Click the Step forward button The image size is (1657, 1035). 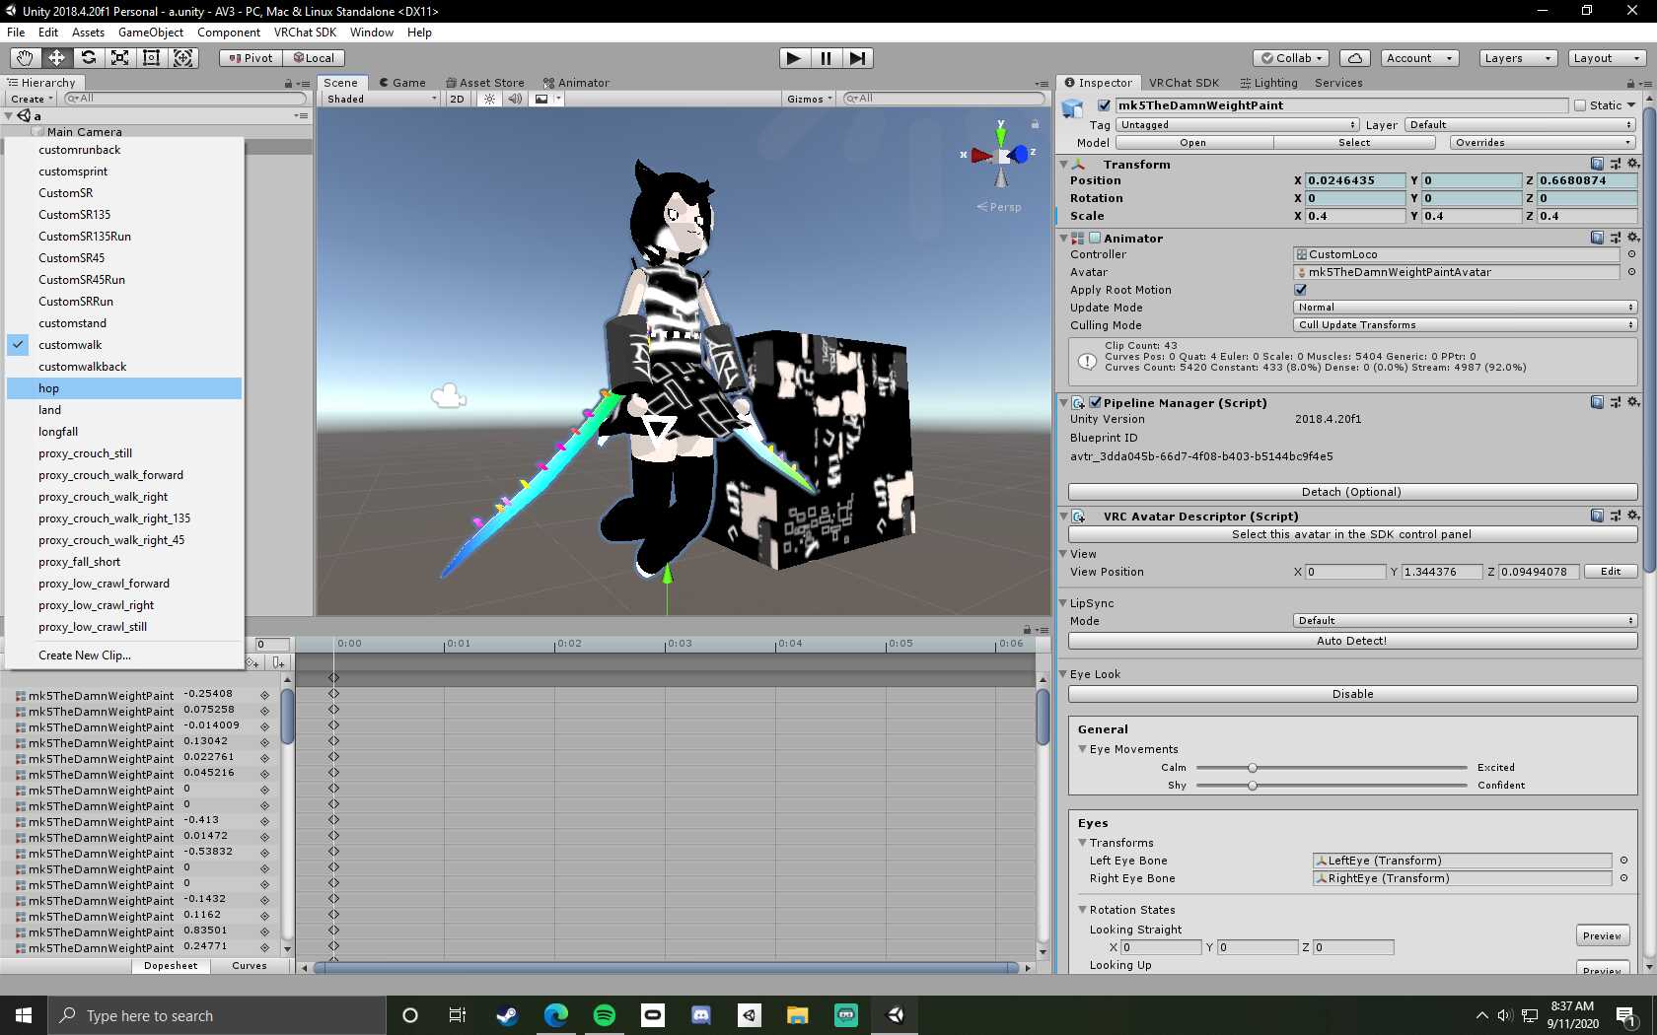point(858,58)
